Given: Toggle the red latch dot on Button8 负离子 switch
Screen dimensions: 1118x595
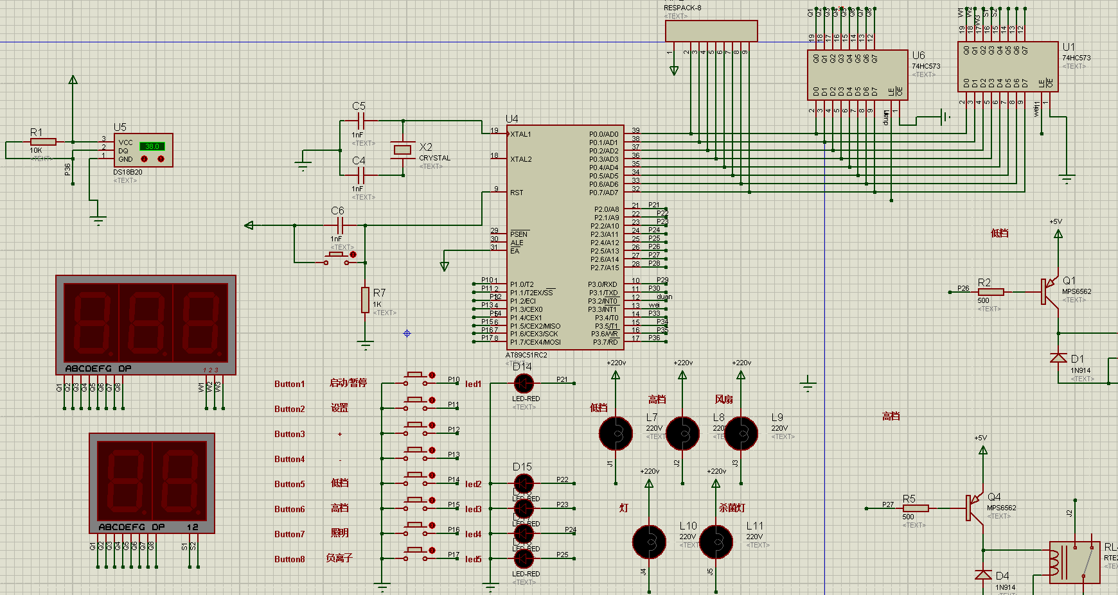Looking at the screenshot, I should point(432,550).
